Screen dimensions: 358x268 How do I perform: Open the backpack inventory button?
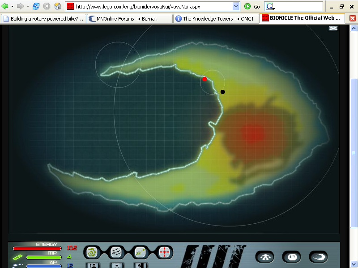coord(292,257)
